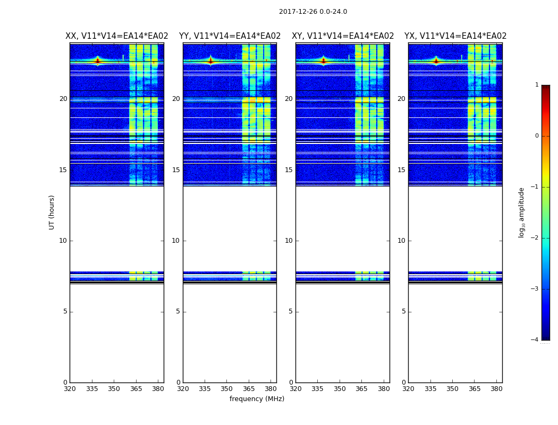Click the red peak in the XX panel

point(97,61)
